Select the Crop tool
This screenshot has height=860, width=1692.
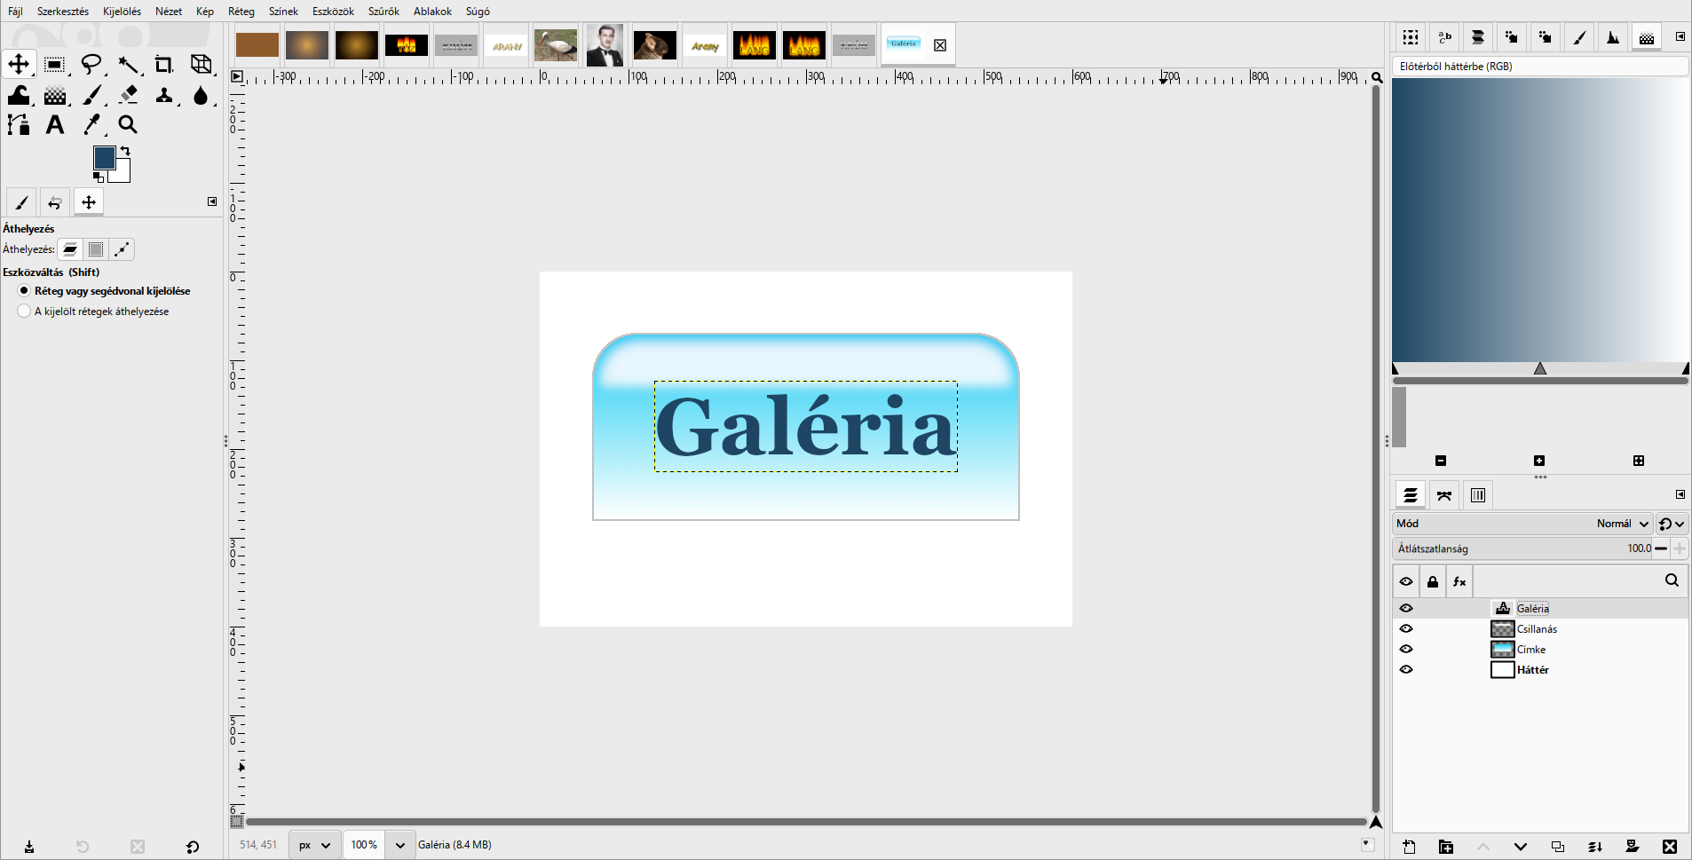pos(164,64)
